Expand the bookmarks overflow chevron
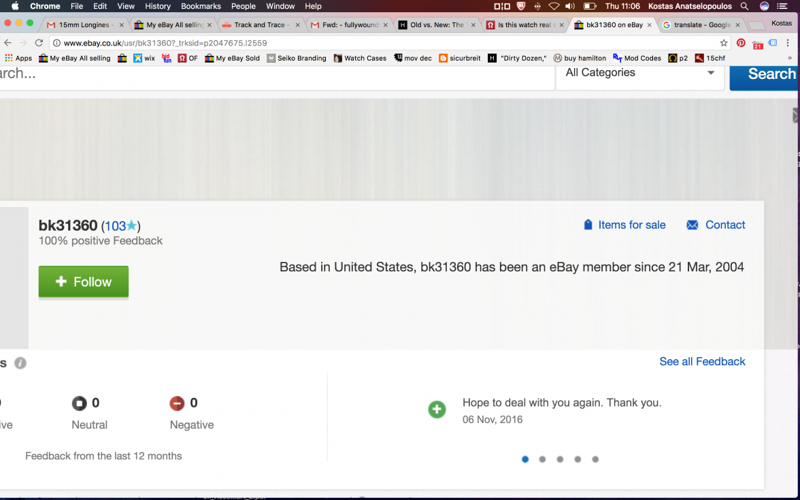The height and width of the screenshot is (500, 800). point(790,58)
